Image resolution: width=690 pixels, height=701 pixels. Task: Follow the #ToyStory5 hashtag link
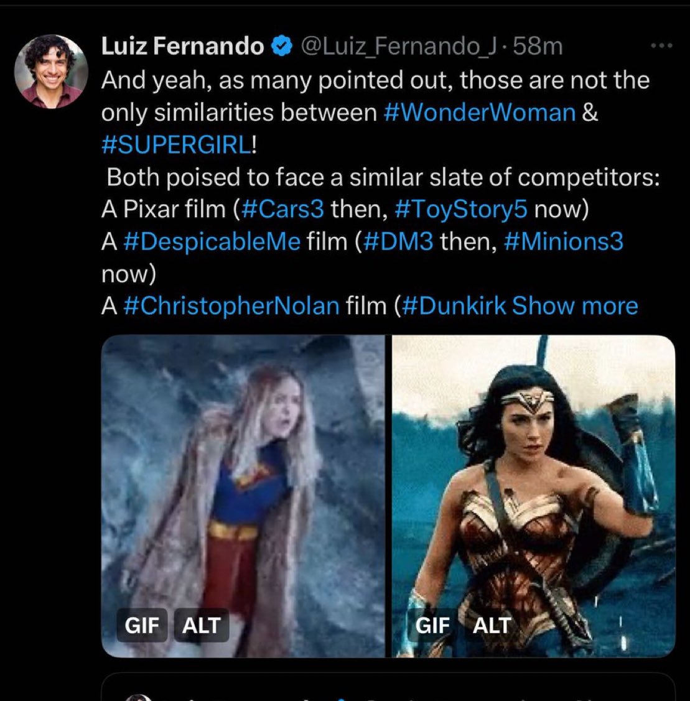click(461, 209)
